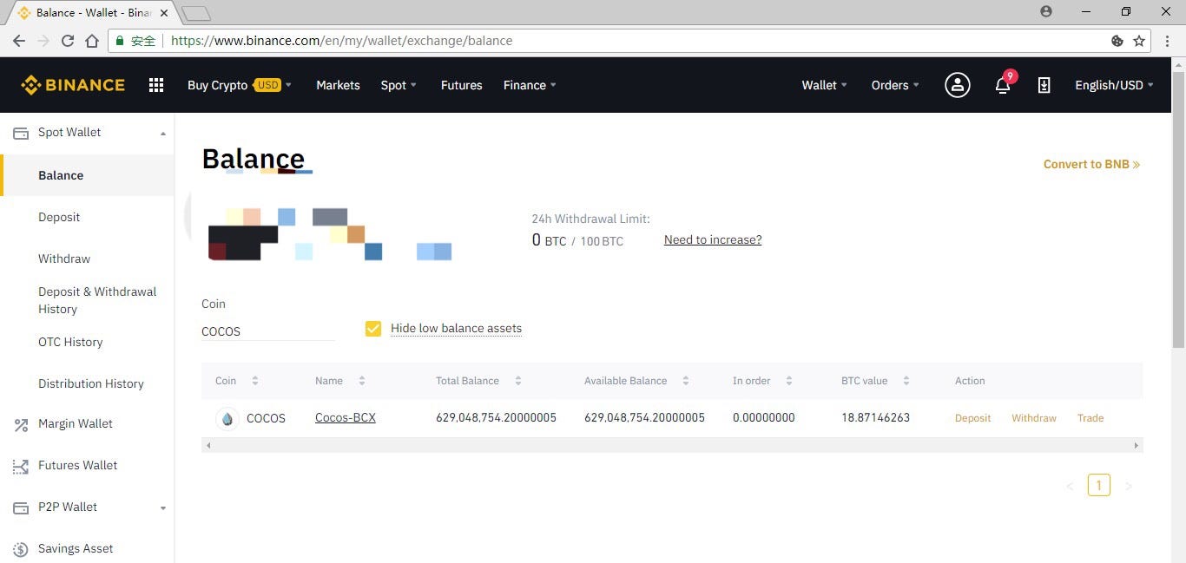Screen dimensions: 1186x563
Task: Sort by the In order column arrows
Action: click(x=788, y=381)
